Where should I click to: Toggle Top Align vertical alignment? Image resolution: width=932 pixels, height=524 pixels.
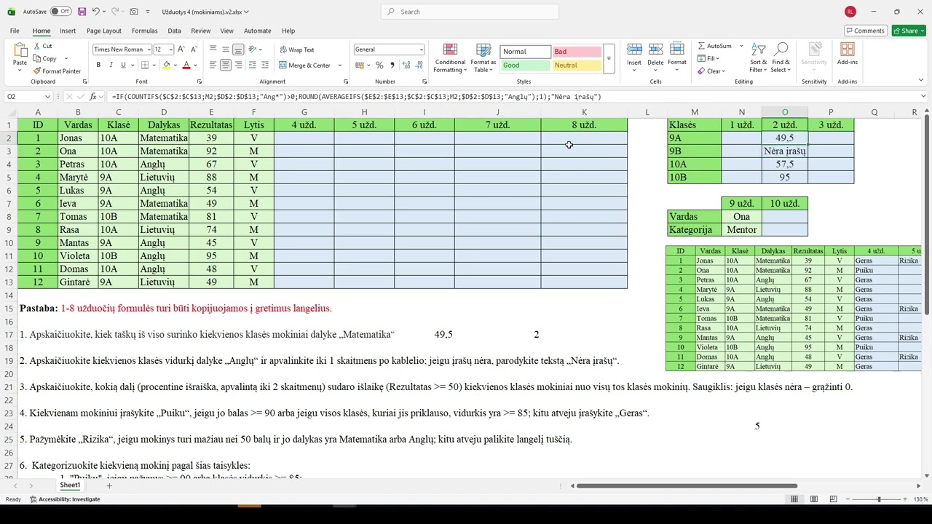coord(213,49)
